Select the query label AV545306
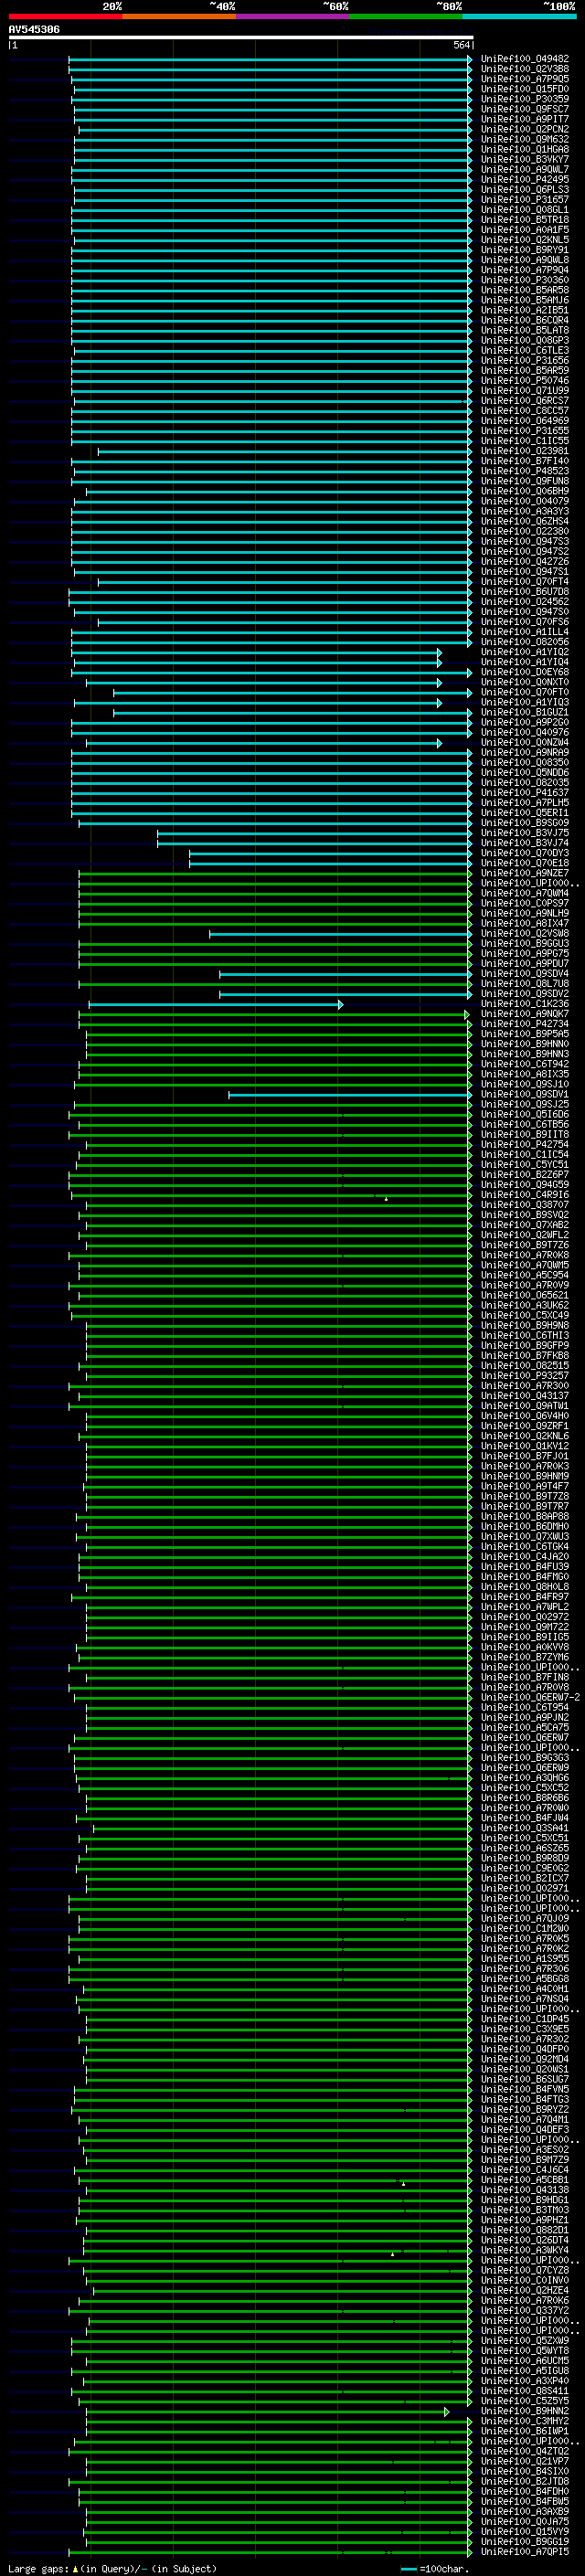 pyautogui.click(x=34, y=30)
